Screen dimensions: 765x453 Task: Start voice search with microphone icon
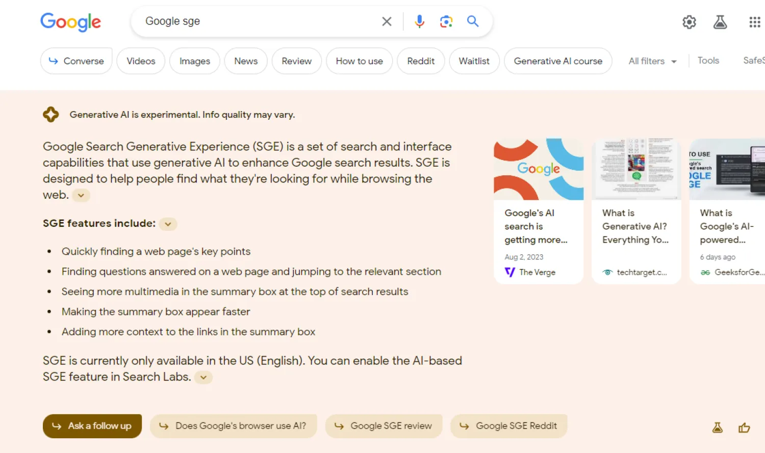(x=419, y=21)
